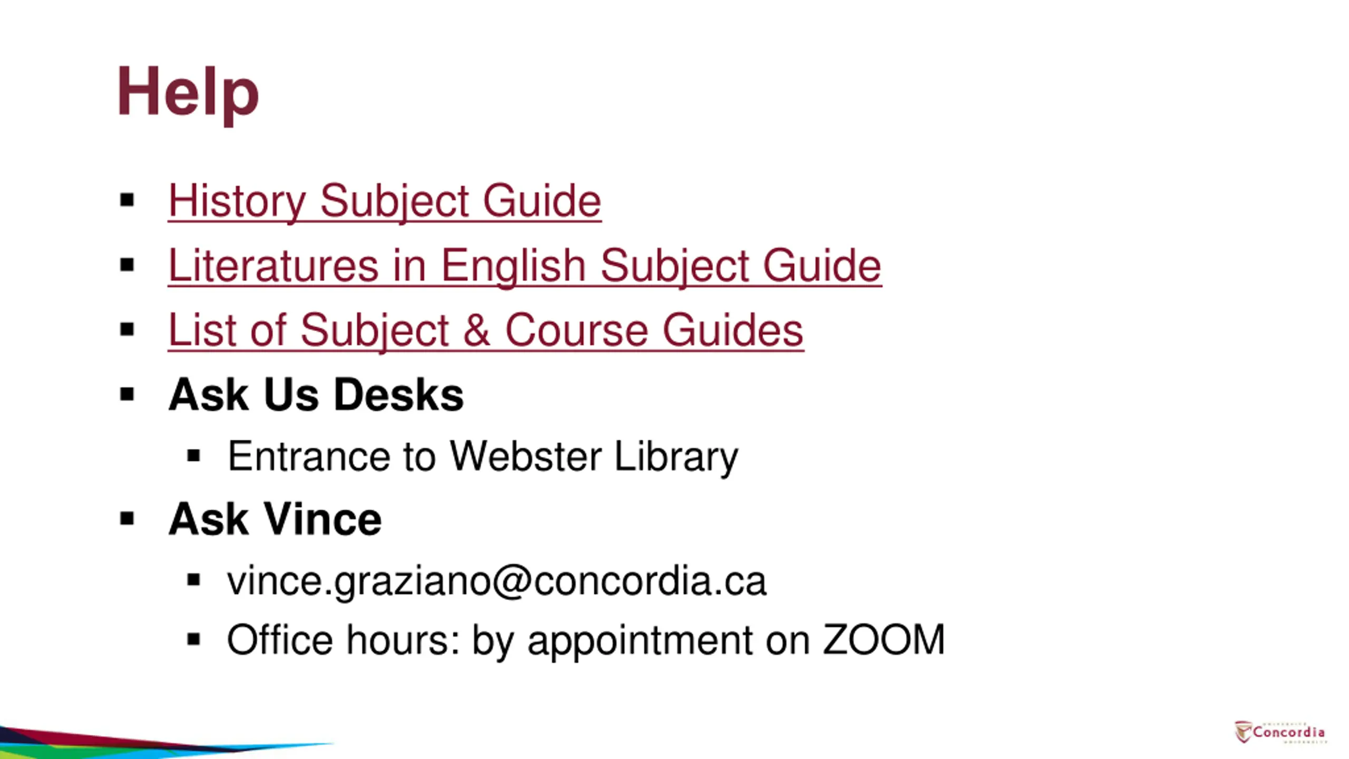The height and width of the screenshot is (759, 1349).
Task: Click sub-bullet beside the email address
Action: tap(194, 580)
